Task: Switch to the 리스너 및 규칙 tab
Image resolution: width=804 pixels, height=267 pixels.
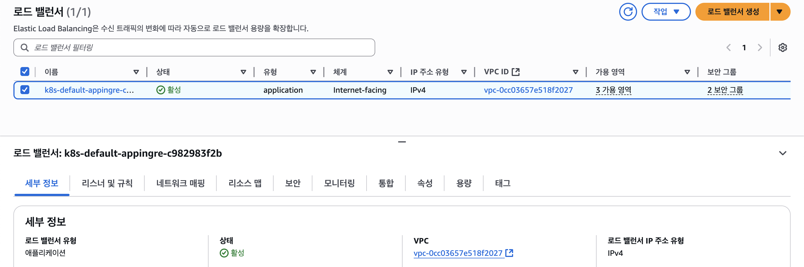Action: [107, 183]
